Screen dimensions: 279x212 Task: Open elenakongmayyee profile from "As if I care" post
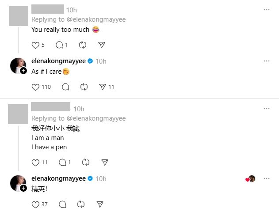coord(58,61)
